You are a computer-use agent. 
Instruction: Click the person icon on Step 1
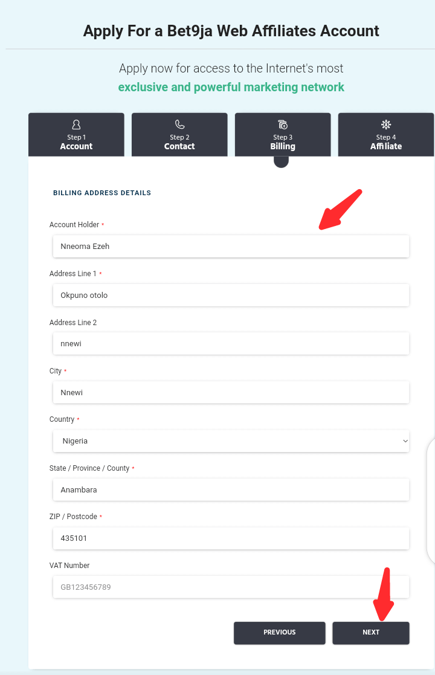click(x=76, y=124)
